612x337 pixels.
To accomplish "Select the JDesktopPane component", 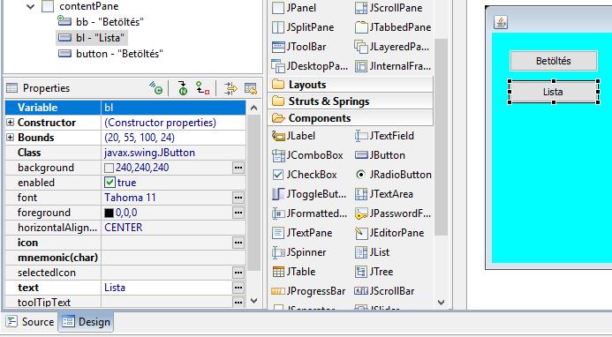I will click(310, 66).
